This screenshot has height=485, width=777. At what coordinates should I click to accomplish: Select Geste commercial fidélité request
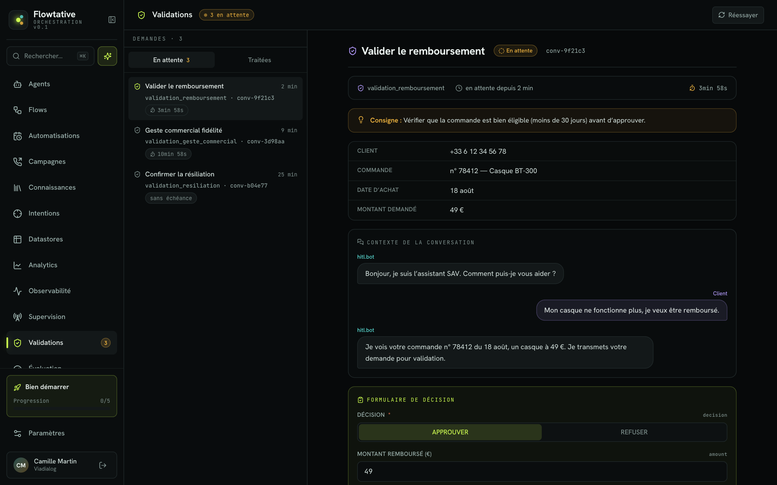tap(215, 143)
